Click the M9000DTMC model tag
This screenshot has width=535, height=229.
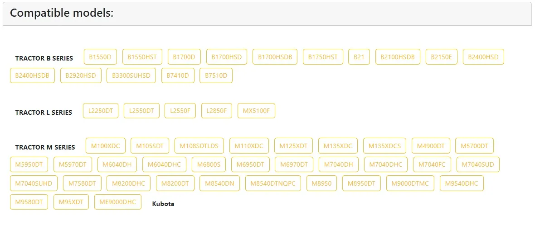click(x=410, y=183)
